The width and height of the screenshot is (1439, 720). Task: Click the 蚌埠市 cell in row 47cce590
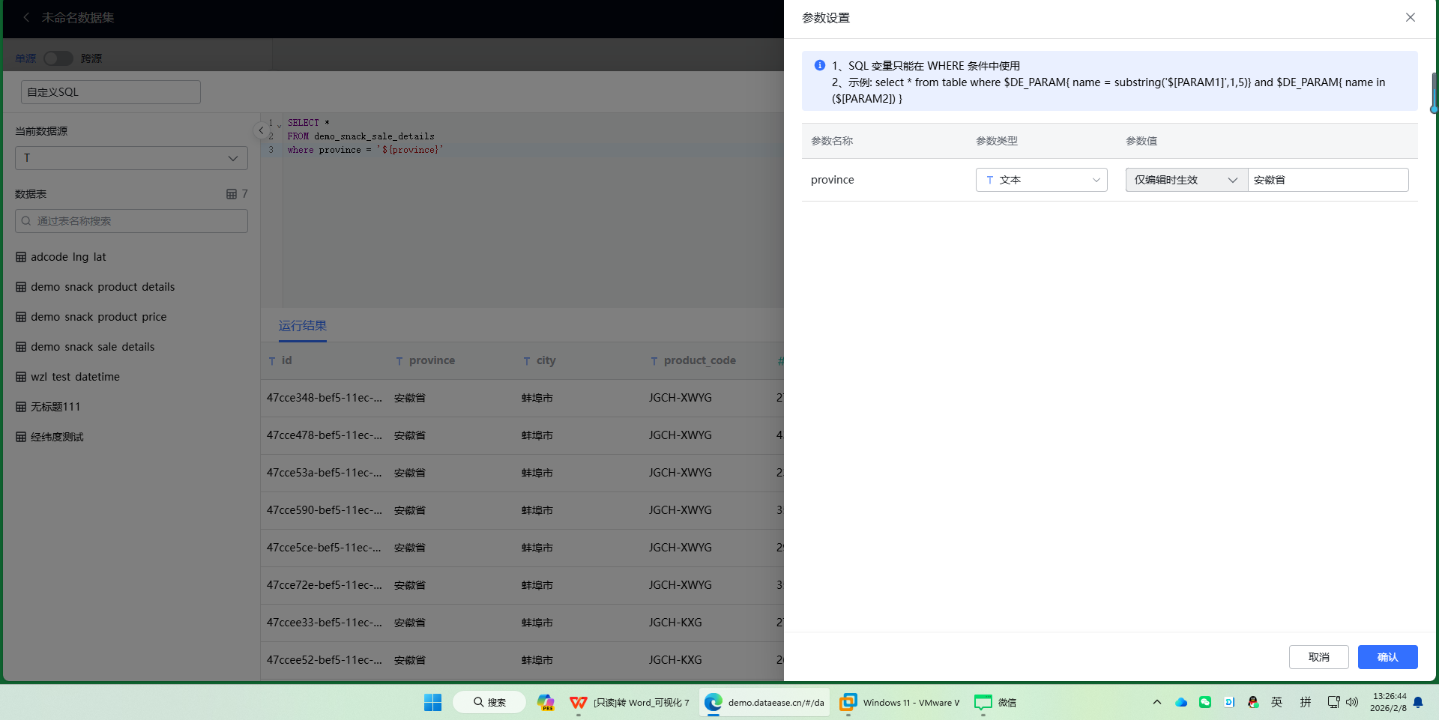(537, 510)
